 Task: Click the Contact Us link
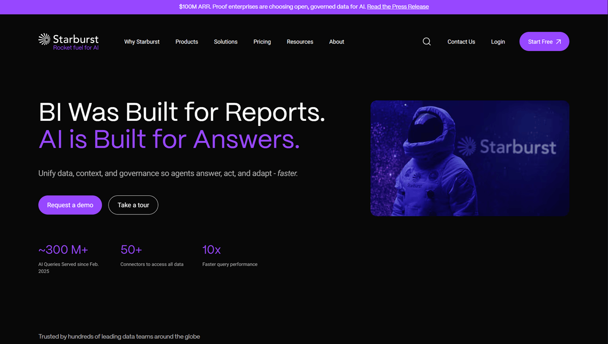pyautogui.click(x=461, y=41)
